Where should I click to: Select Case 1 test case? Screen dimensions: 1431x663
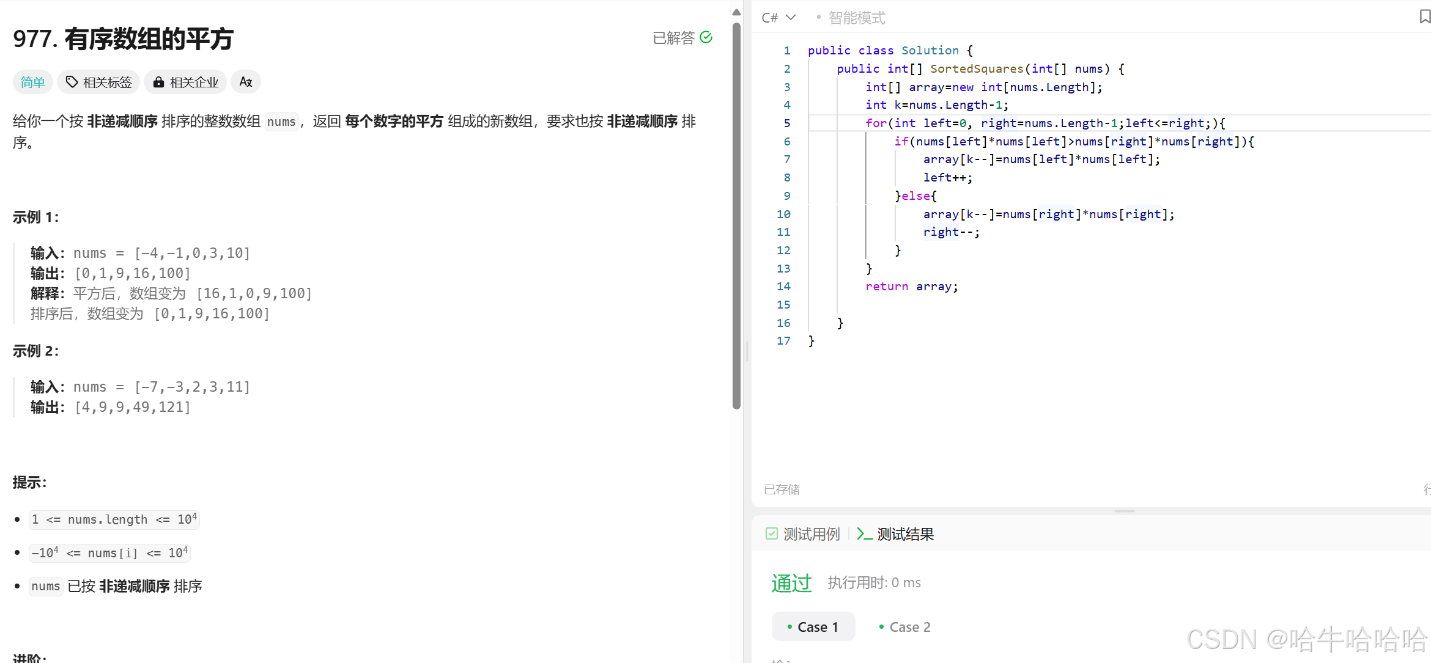[813, 626]
